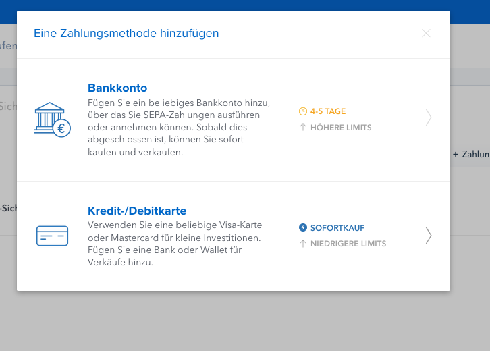490x351 pixels.
Task: Click the orange clock icon beside 4-5 Tage
Action: (x=303, y=111)
